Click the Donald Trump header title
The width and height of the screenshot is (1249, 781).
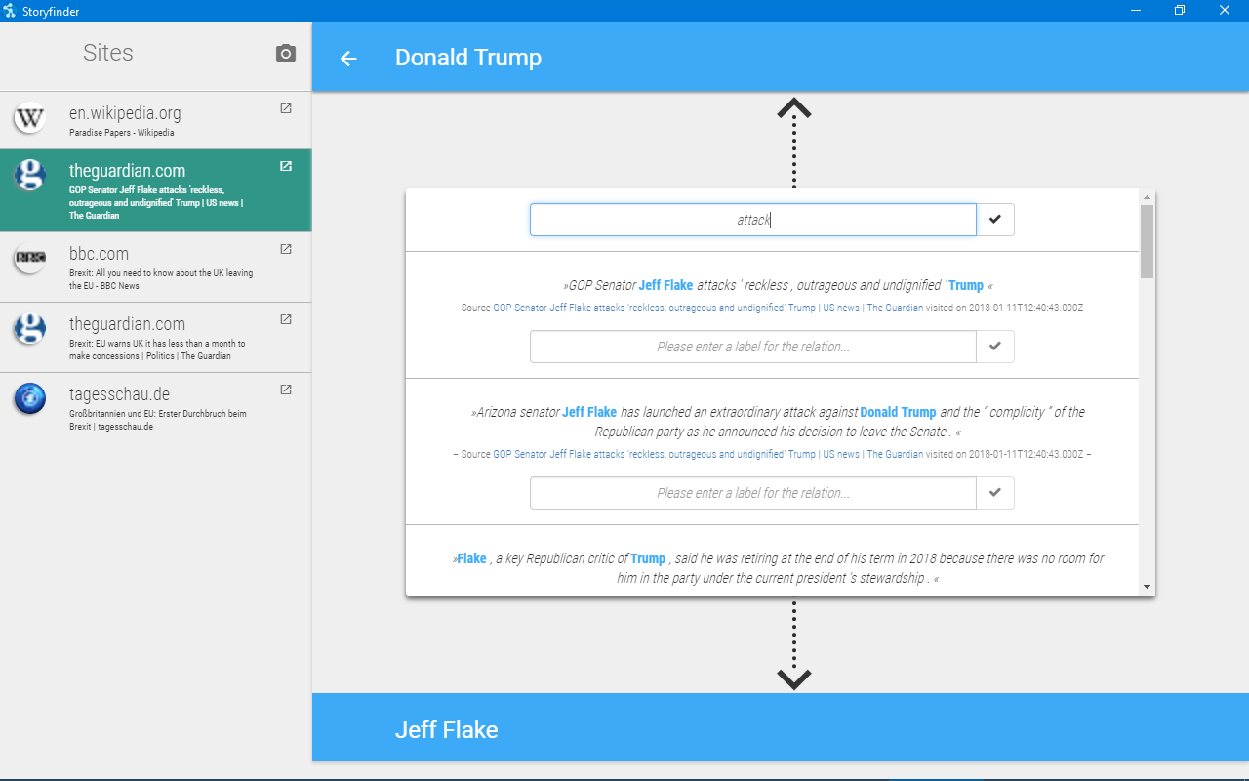pyautogui.click(x=468, y=58)
